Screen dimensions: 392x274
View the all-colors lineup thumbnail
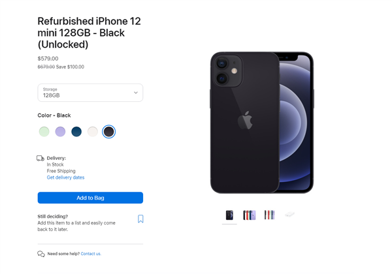pyautogui.click(x=250, y=215)
